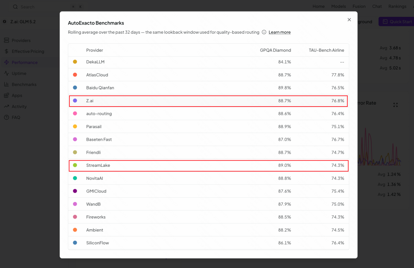This screenshot has height=268, width=414.
Task: Click the FAQ question-mark icon
Action: (x=7, y=117)
